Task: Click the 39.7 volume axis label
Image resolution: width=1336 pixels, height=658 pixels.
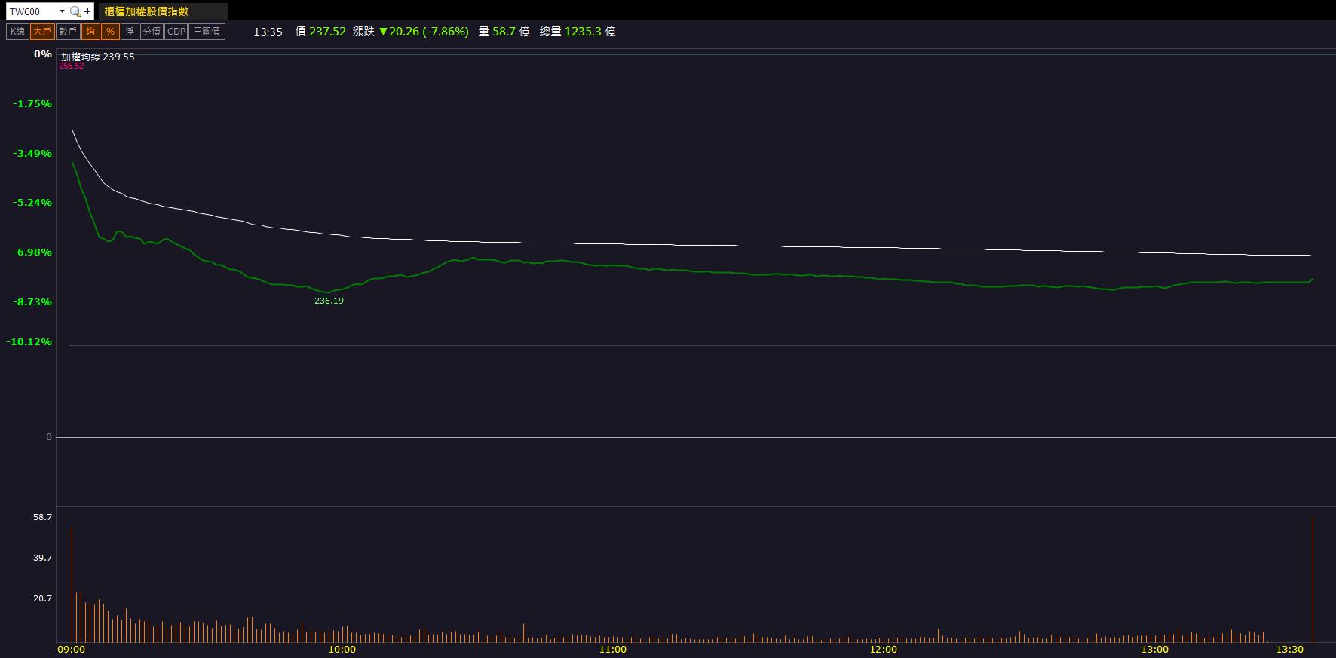Action: coord(43,558)
